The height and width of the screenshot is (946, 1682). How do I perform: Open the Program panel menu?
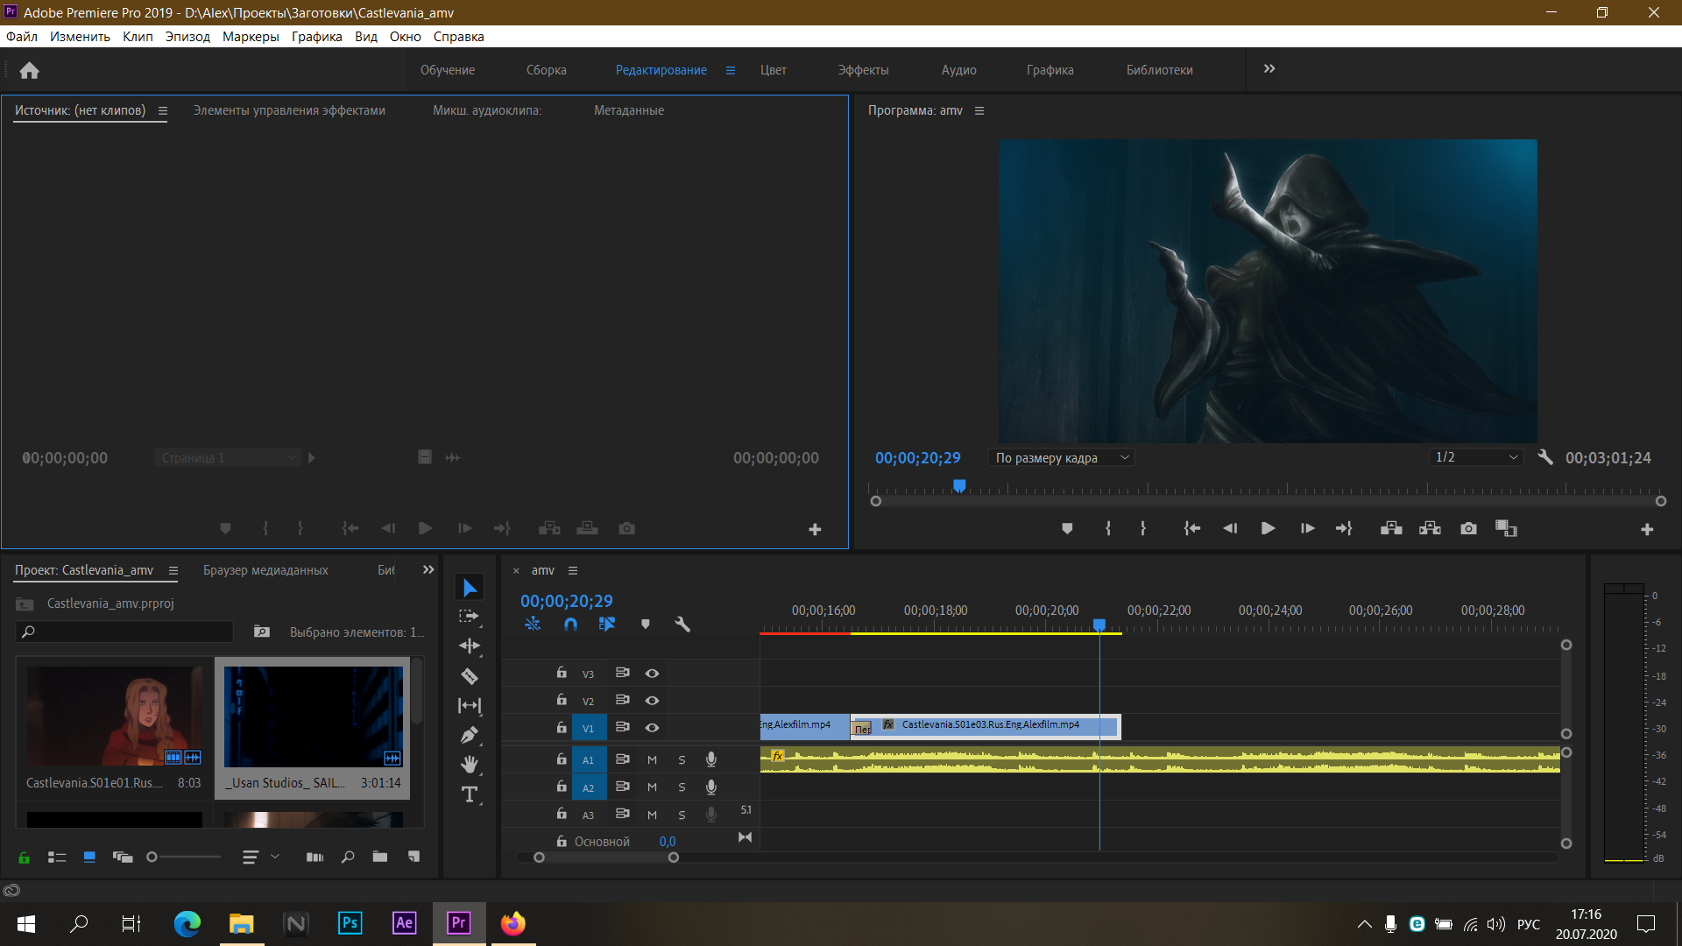coord(979,111)
